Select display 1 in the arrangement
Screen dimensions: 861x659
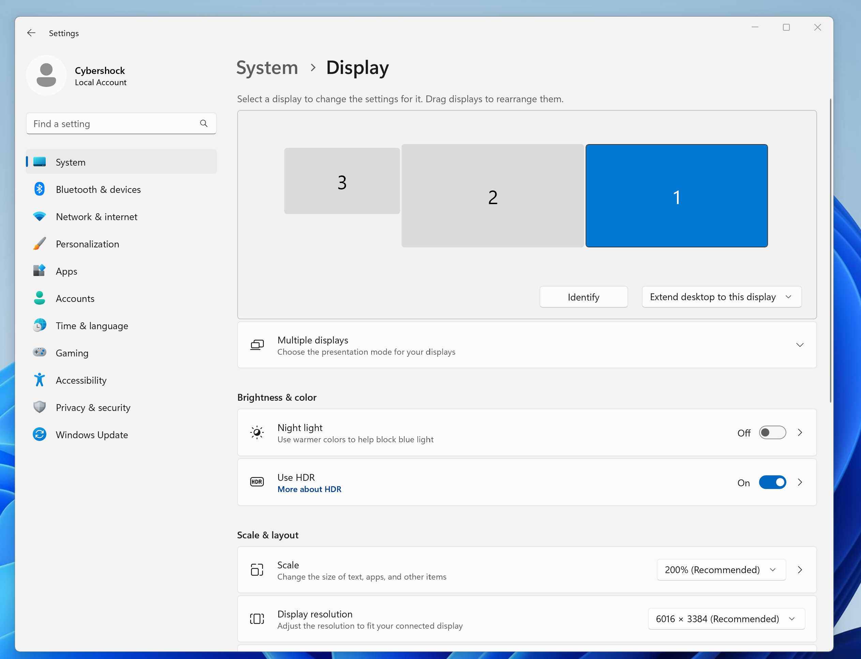point(677,196)
